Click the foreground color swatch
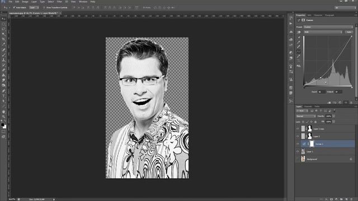Screen dimensions: 358x201 pyautogui.click(x=2, y=125)
